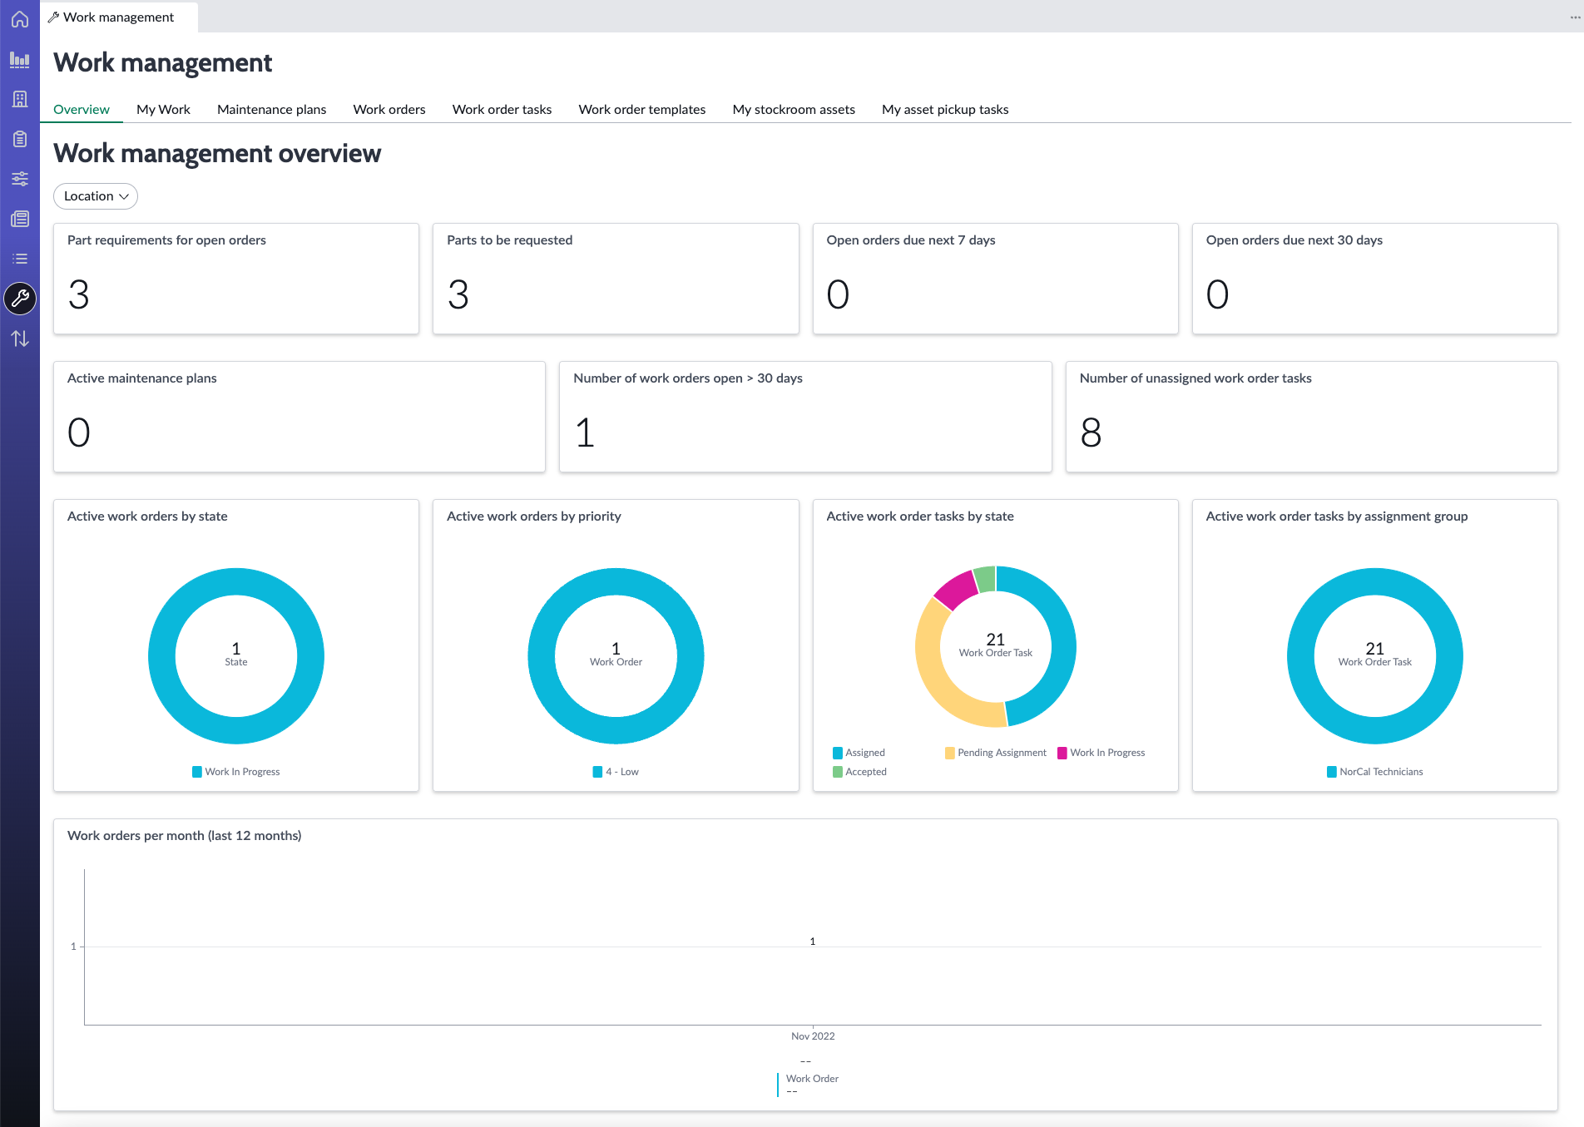This screenshot has height=1127, width=1584.
Task: Open unassigned work order tasks card
Action: tap(1311, 417)
